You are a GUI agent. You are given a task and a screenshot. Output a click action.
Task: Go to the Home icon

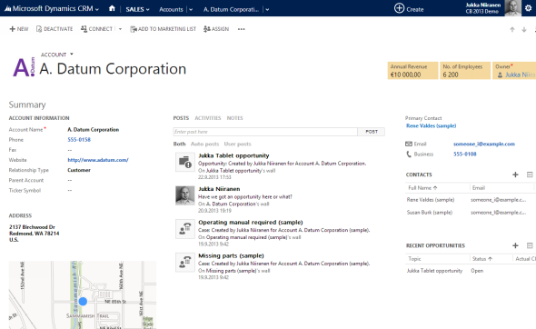tap(112, 8)
